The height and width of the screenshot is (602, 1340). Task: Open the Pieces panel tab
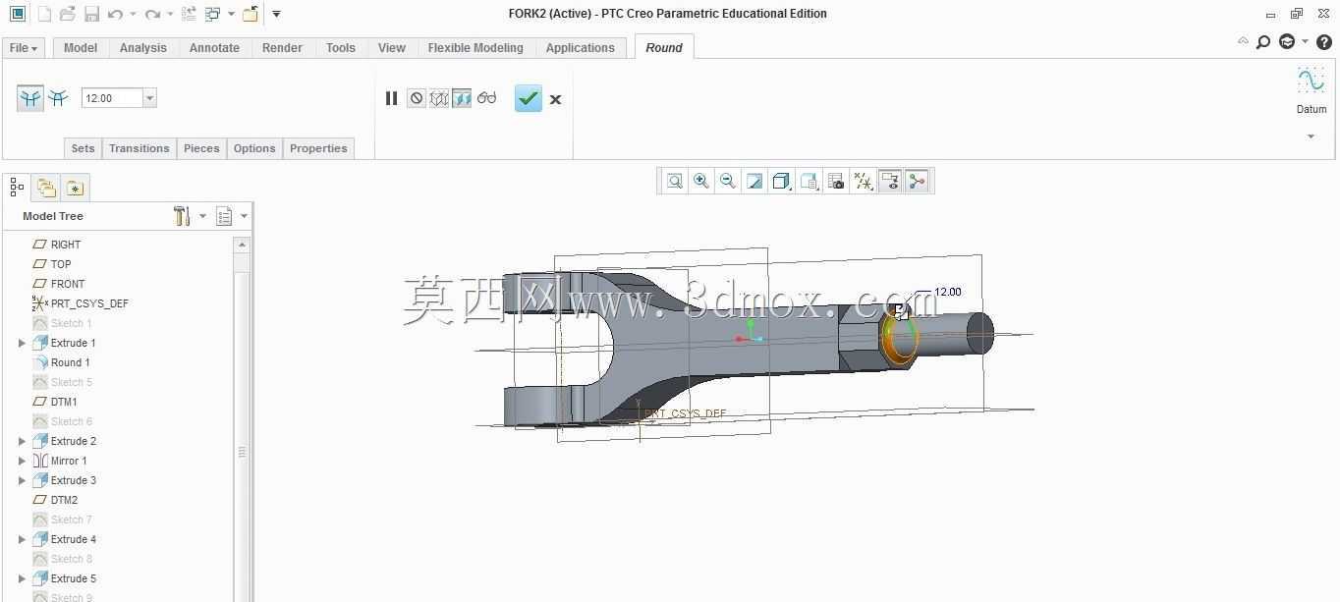coord(201,148)
